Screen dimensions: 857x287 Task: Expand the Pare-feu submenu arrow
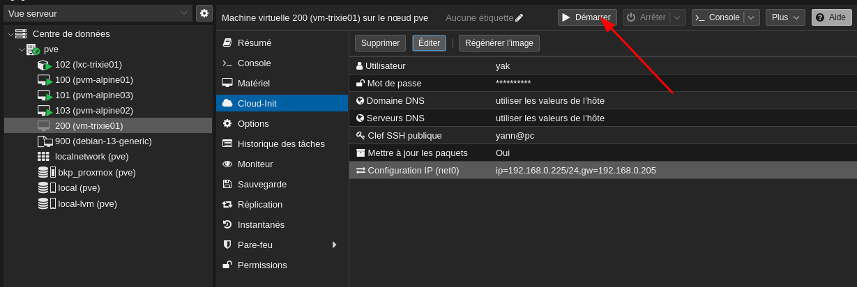coord(335,245)
